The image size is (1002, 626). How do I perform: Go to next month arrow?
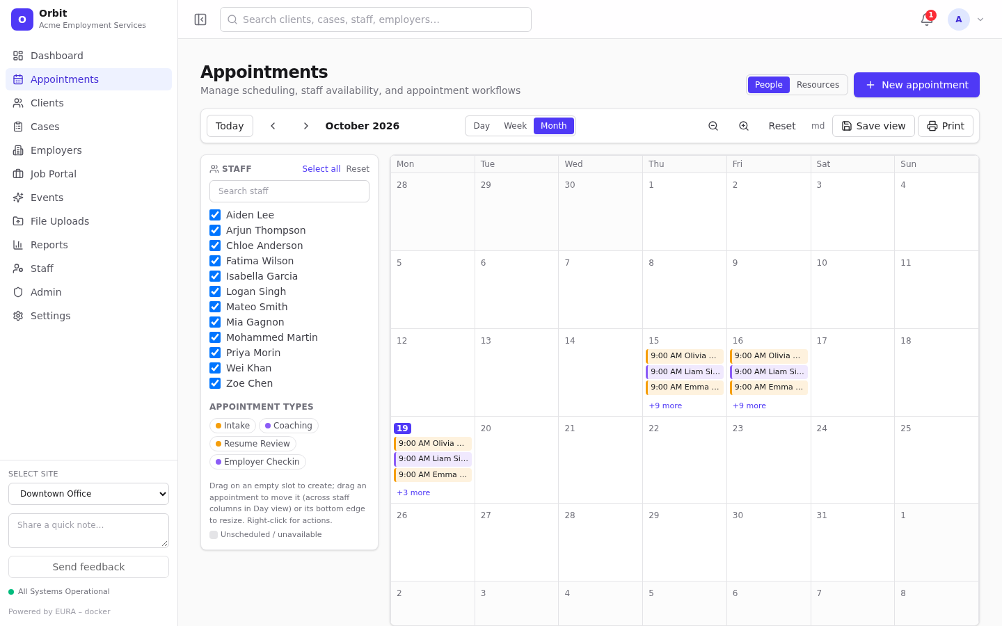[306, 126]
